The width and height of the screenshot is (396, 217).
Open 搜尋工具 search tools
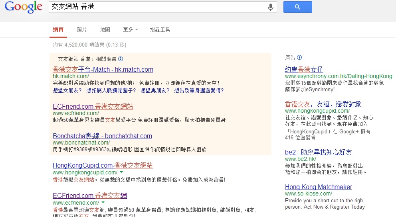click(x=160, y=29)
